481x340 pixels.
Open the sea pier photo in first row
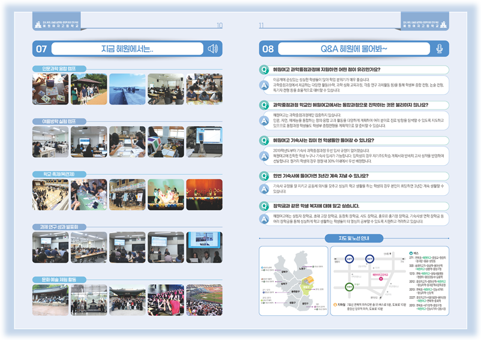(127, 90)
